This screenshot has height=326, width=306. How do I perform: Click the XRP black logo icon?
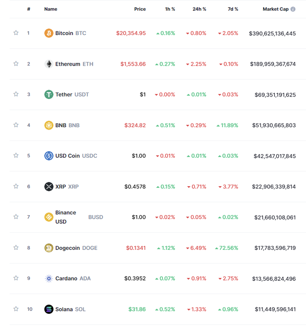coord(49,187)
